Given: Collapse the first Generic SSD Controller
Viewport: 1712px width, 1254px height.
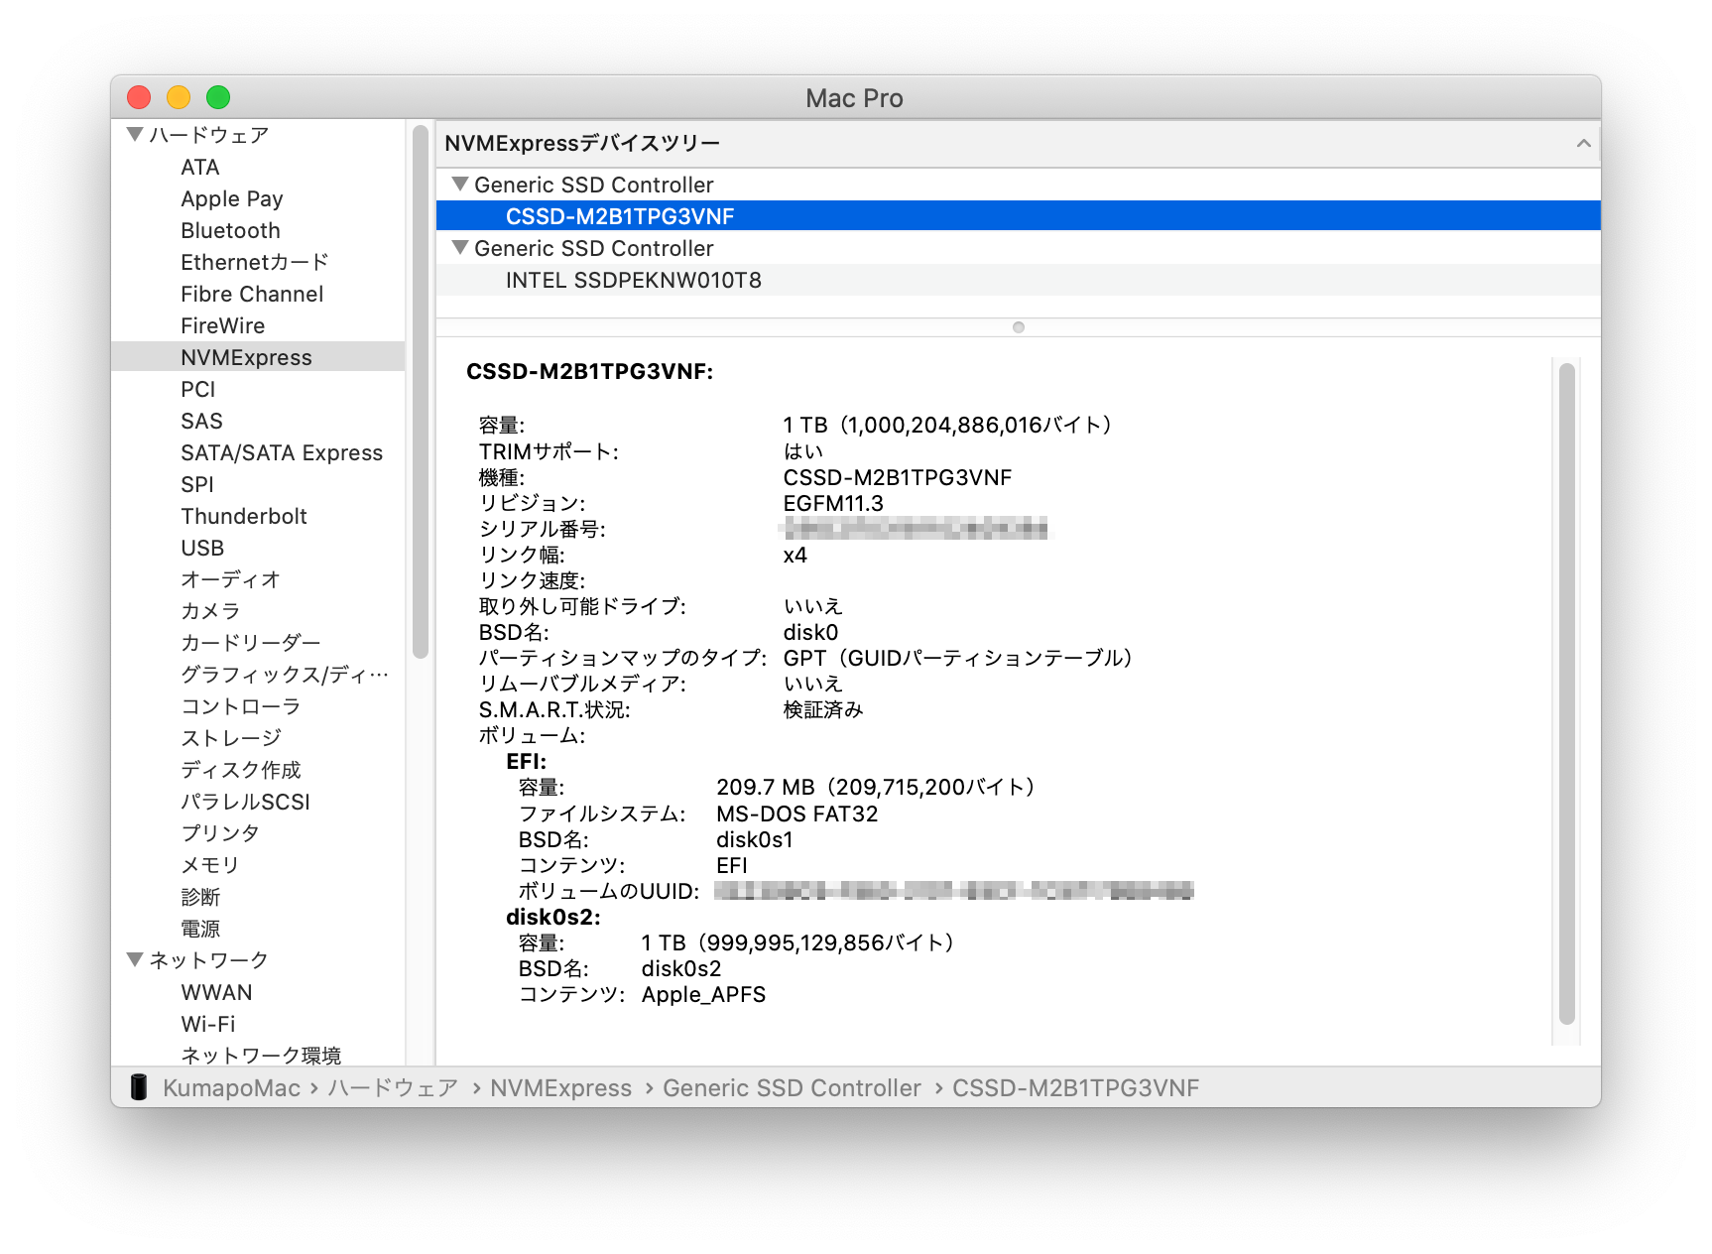Looking at the screenshot, I should [x=459, y=185].
